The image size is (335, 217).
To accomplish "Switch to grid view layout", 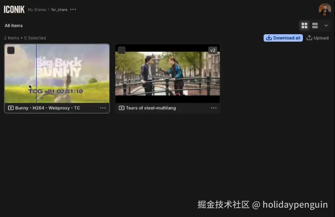I will pyautogui.click(x=304, y=25).
